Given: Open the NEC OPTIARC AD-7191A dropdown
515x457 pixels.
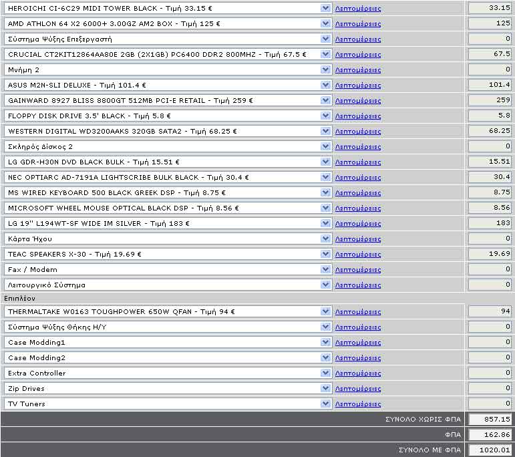Looking at the screenshot, I should [x=168, y=177].
